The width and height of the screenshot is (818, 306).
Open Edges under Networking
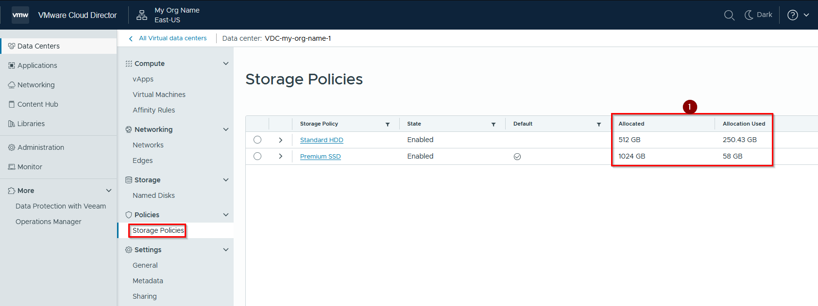[143, 161]
